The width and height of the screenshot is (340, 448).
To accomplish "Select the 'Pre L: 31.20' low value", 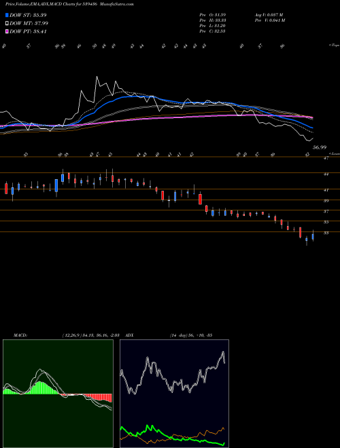I will click(213, 26).
